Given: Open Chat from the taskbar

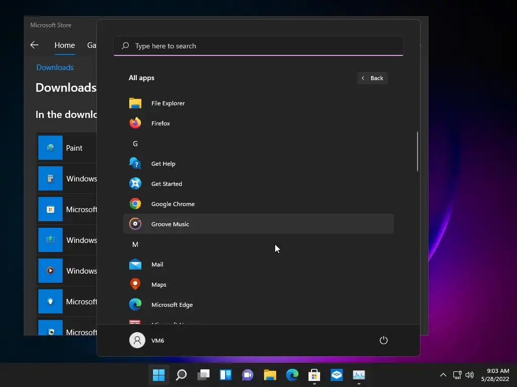Looking at the screenshot, I should click(x=247, y=374).
